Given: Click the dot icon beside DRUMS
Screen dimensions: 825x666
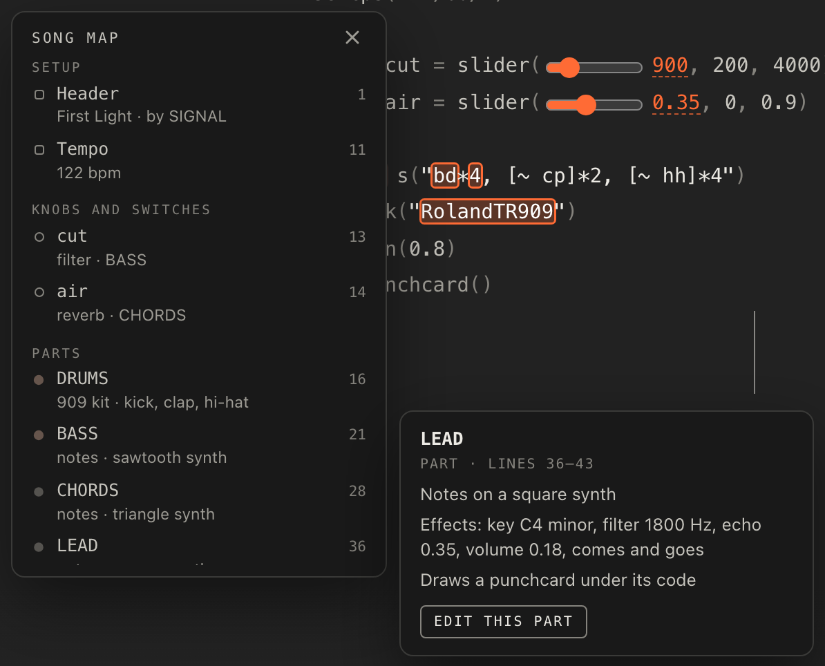Looking at the screenshot, I should (x=39, y=379).
